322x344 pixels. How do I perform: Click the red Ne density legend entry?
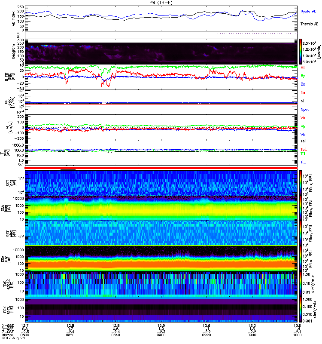pos(304,92)
